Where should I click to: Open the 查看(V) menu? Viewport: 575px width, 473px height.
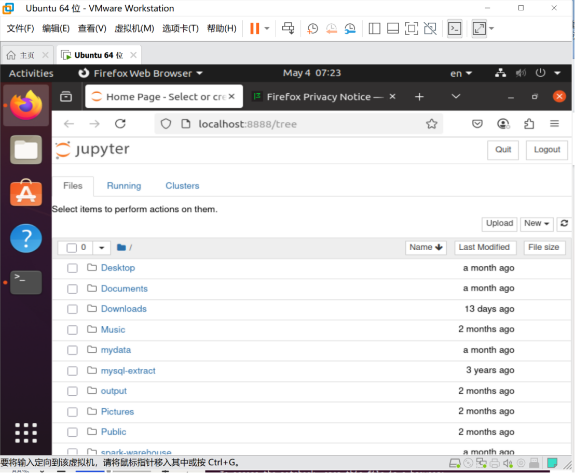pyautogui.click(x=92, y=28)
